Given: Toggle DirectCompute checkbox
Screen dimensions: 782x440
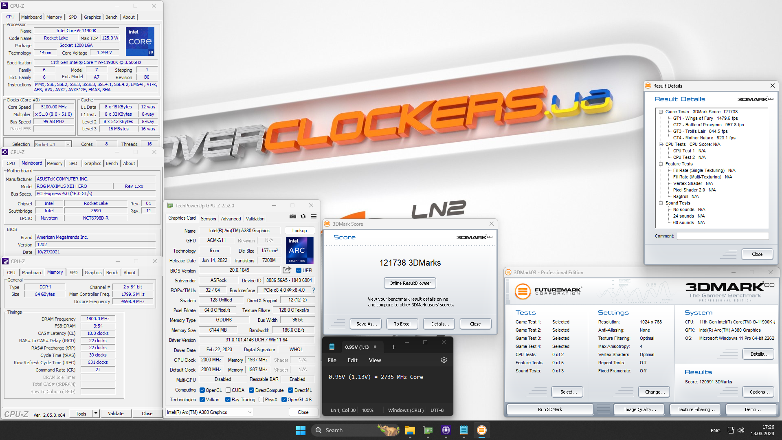Looking at the screenshot, I should point(252,390).
